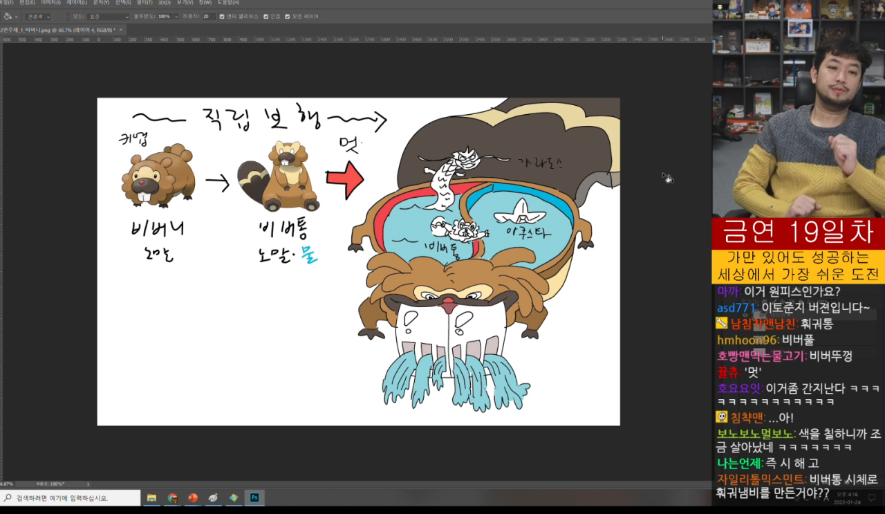This screenshot has height=514, width=885.
Task: Open the notification center icon in system tray
Action: coord(873,498)
